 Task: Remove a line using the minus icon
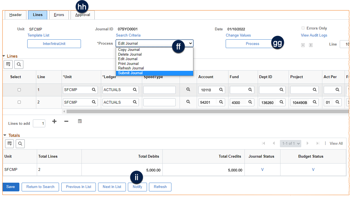pos(66,121)
